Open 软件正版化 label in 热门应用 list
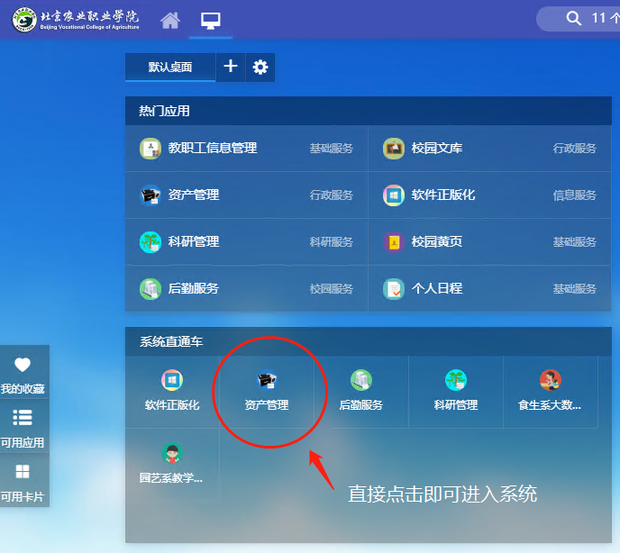 click(x=442, y=195)
